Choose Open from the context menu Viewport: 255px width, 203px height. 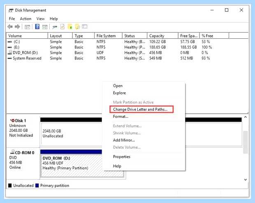click(x=118, y=86)
